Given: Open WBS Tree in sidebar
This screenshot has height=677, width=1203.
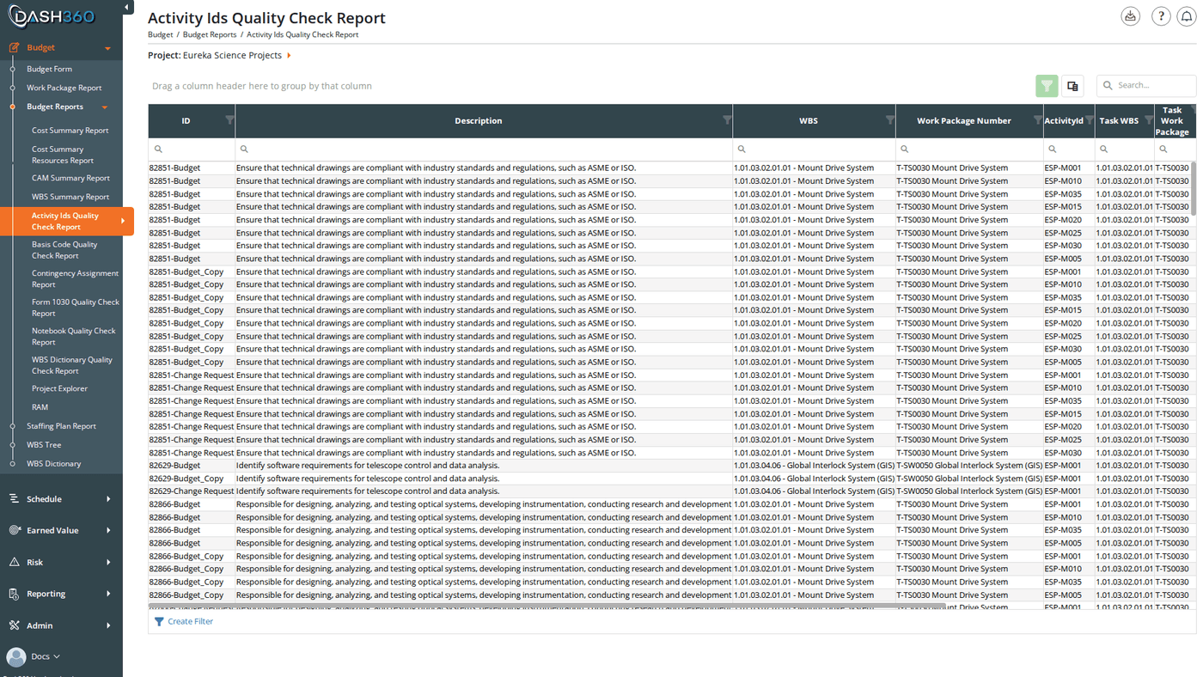Looking at the screenshot, I should 44,445.
